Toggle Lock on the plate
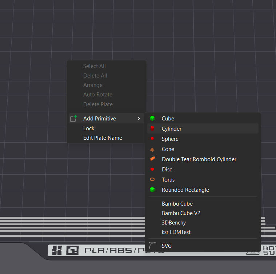The width and height of the screenshot is (276, 274). coord(89,128)
